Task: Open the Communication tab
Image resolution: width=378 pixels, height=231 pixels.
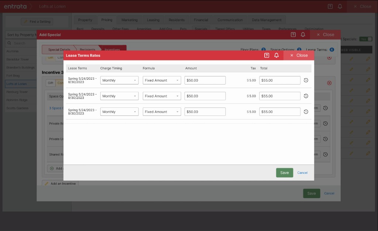Action: pos(230,20)
